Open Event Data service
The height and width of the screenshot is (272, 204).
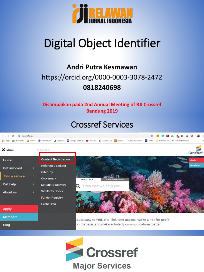49,204
